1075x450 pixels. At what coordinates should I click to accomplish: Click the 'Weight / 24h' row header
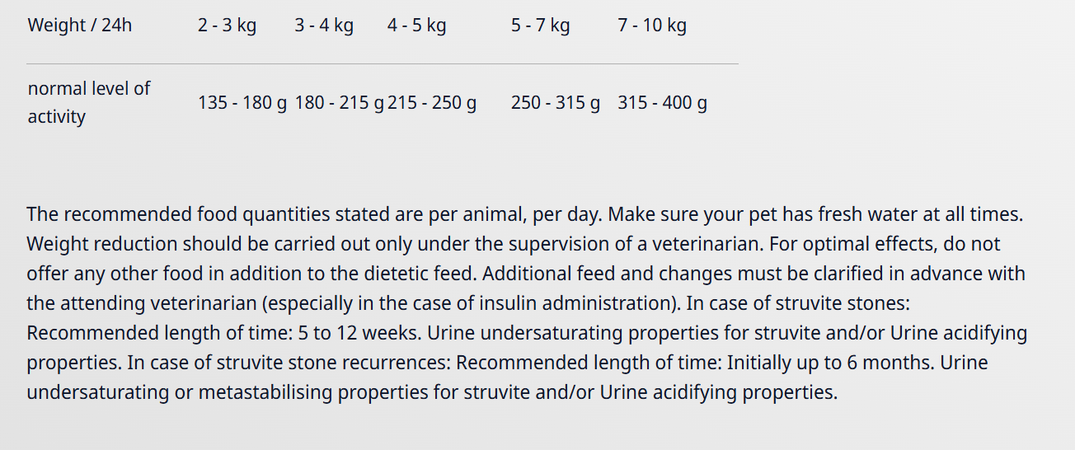pos(80,26)
